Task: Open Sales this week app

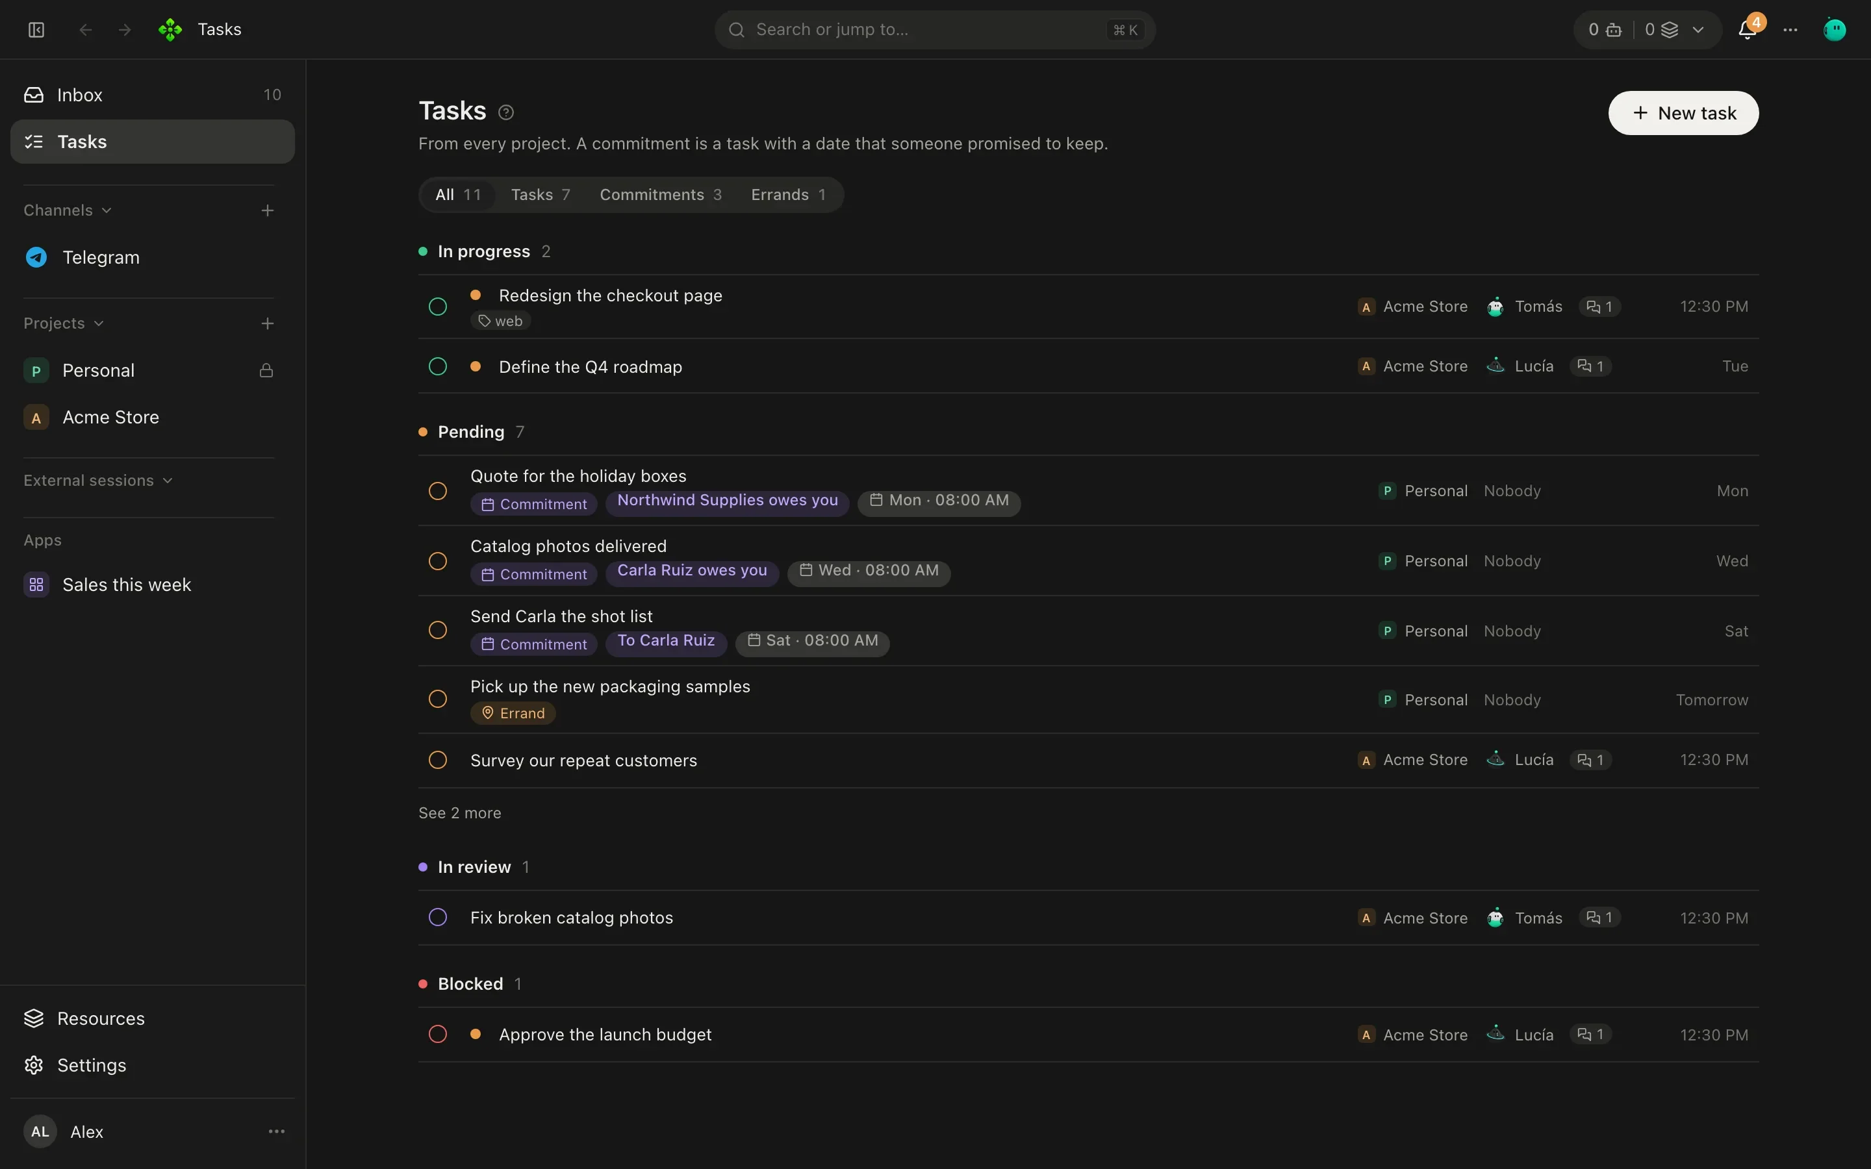Action: (152, 584)
